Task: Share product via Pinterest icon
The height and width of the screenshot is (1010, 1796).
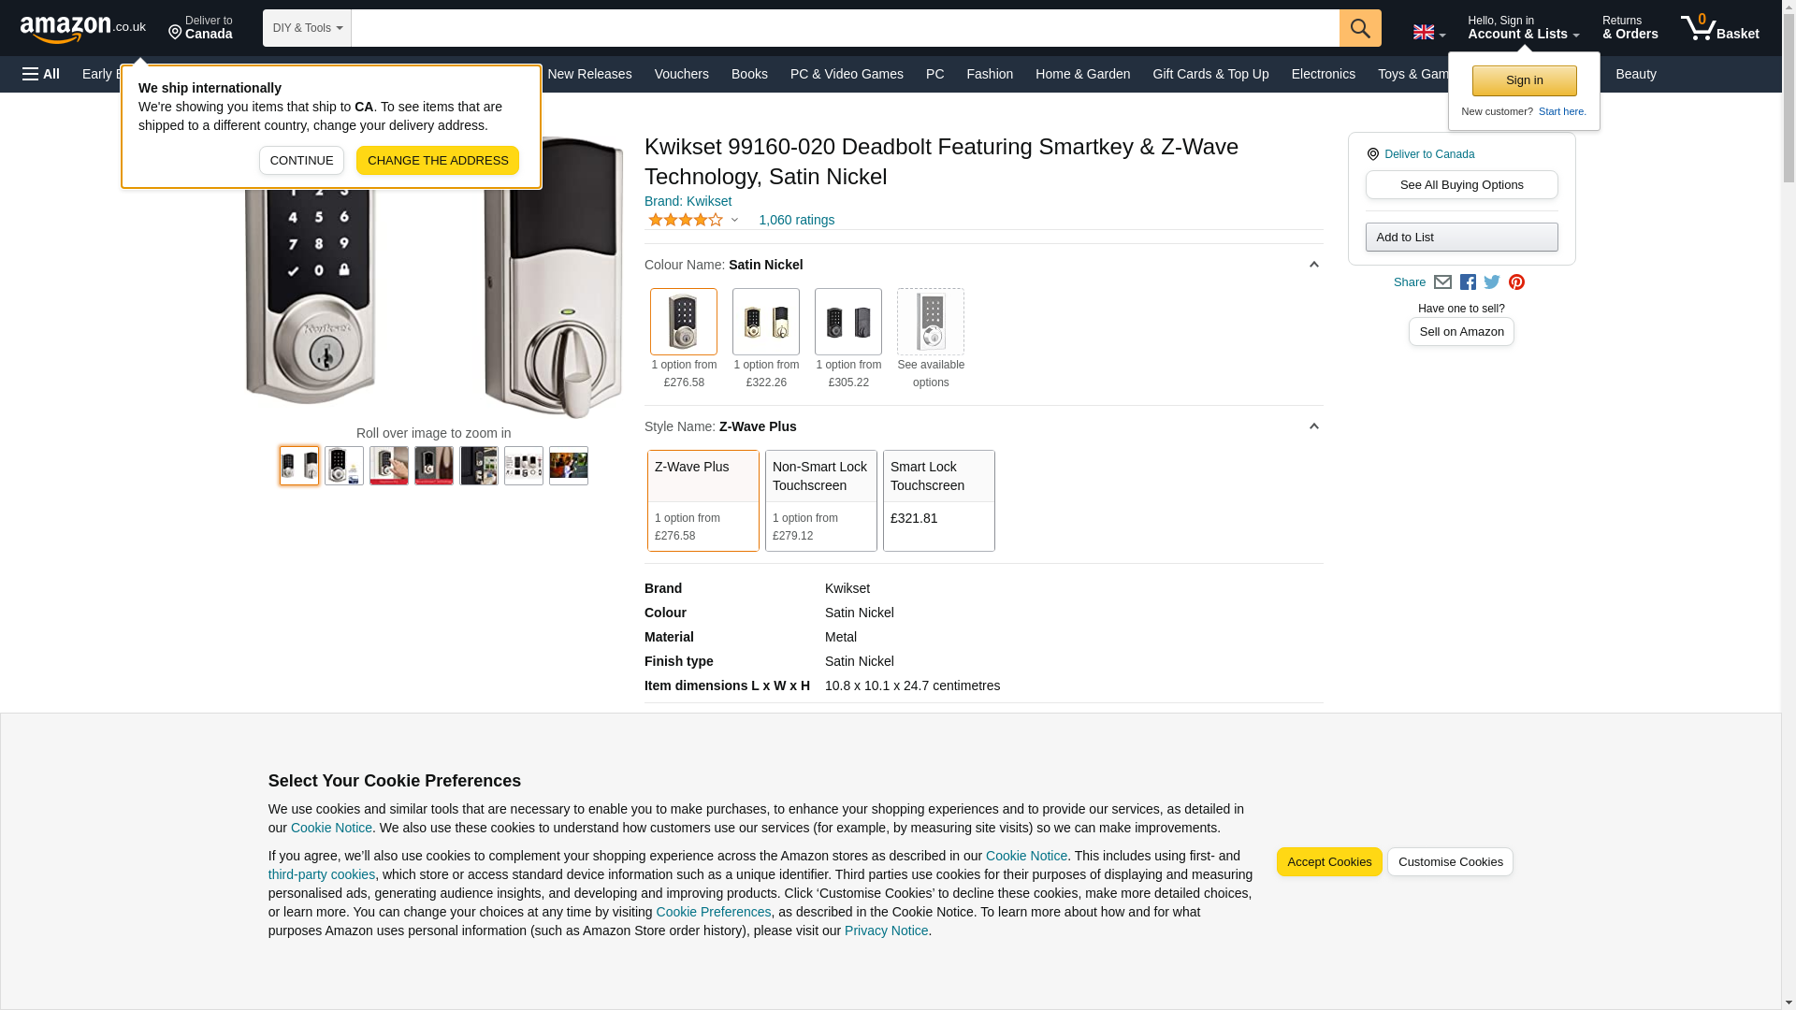Action: point(1516,282)
